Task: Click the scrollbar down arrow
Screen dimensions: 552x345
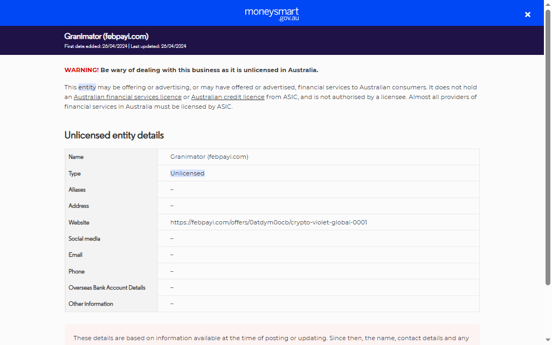Action: (548, 341)
